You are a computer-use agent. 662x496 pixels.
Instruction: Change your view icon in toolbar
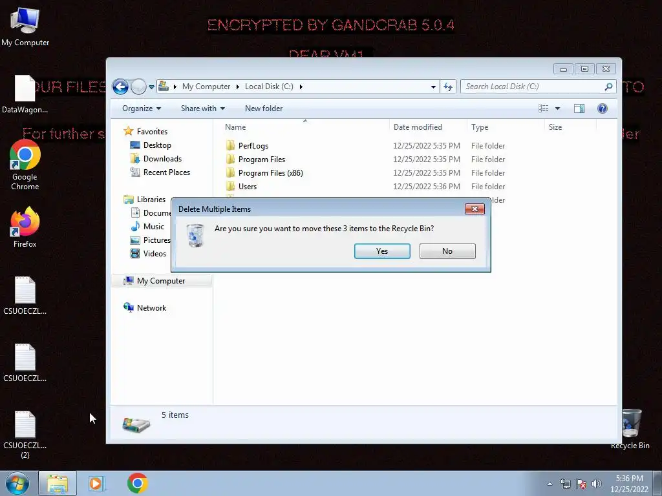click(543, 108)
